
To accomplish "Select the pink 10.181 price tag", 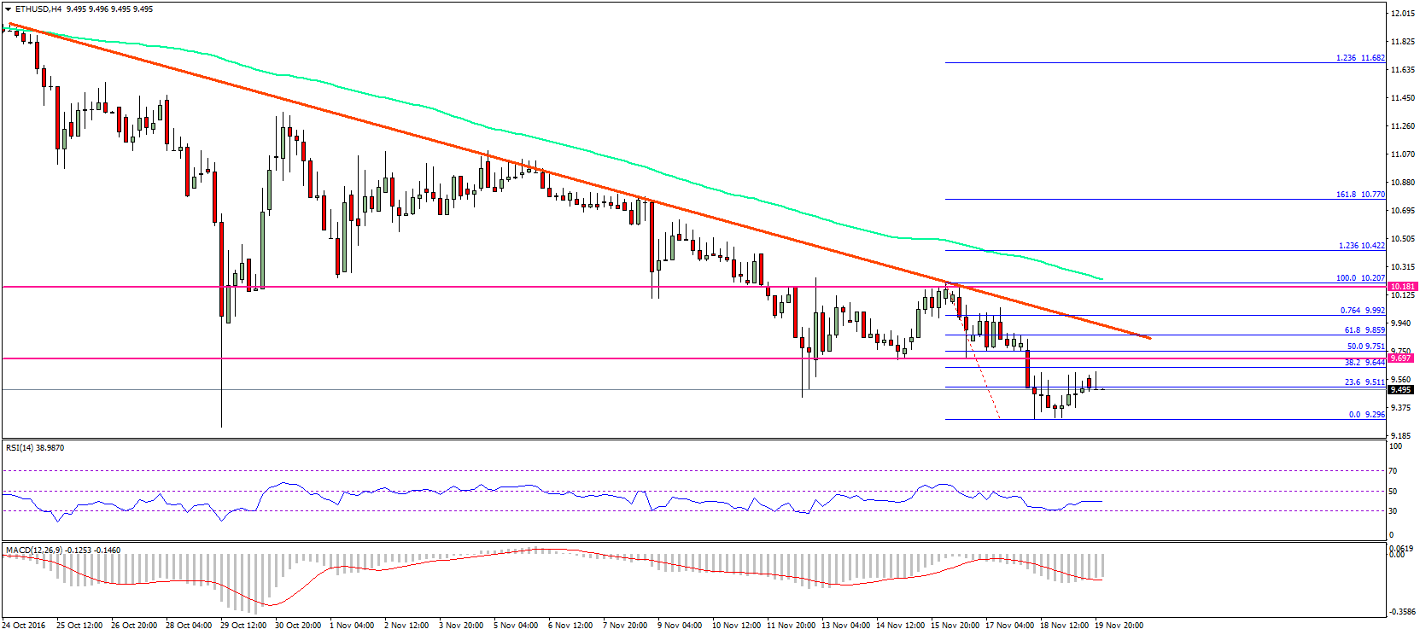I will pos(1403,287).
